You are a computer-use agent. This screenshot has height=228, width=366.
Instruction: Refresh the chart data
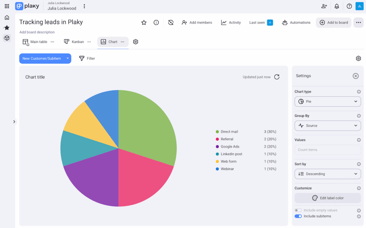276,77
